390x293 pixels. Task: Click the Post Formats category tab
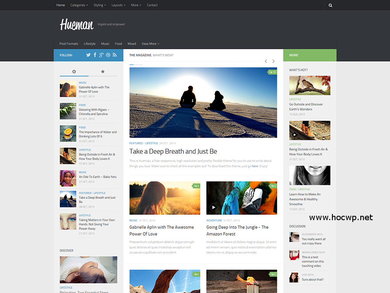tap(69, 44)
